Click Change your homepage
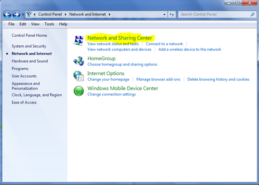The height and width of the screenshot is (185, 259). [108, 79]
